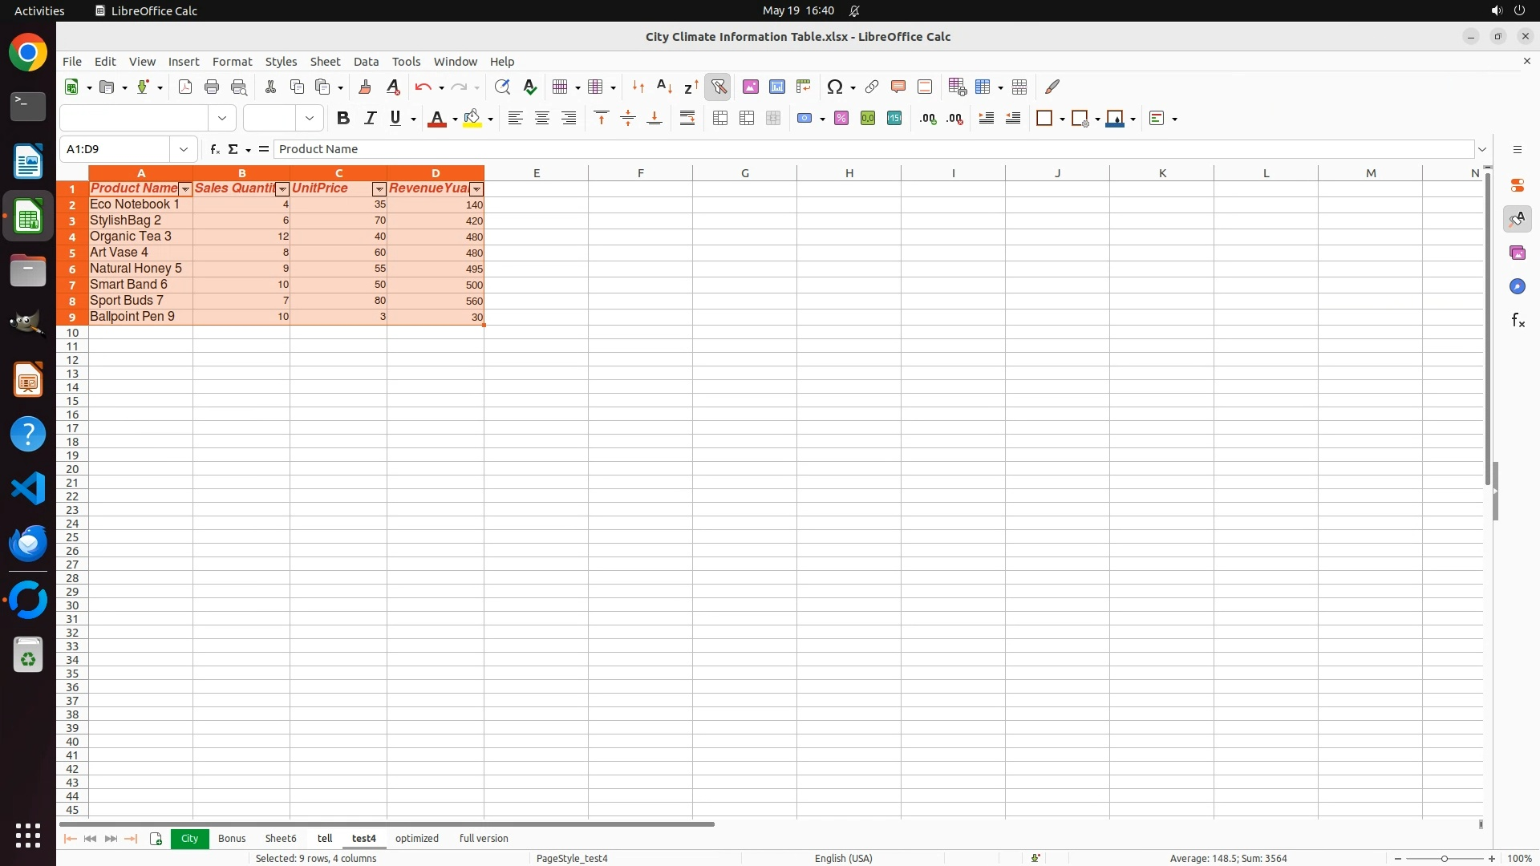
Task: Expand the Name Box dropdown
Action: pos(184,149)
